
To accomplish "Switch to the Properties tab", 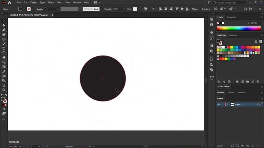I will coord(231,17).
